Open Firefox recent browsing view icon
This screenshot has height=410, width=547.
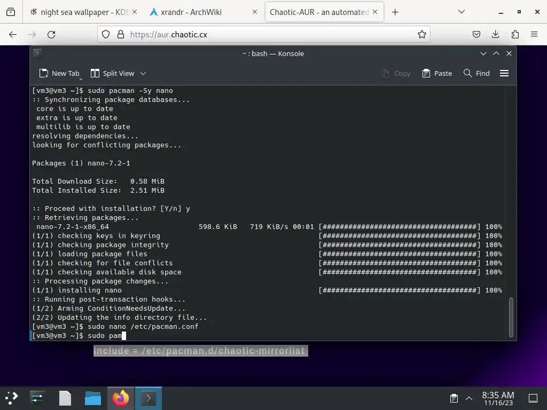(11, 12)
